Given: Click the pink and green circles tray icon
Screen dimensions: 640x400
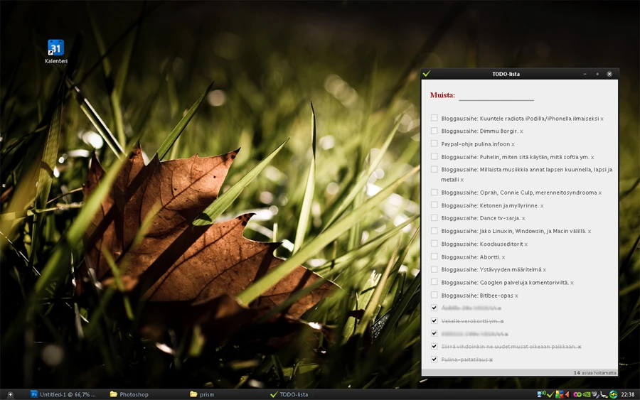Looking at the screenshot, I should pyautogui.click(x=577, y=394).
